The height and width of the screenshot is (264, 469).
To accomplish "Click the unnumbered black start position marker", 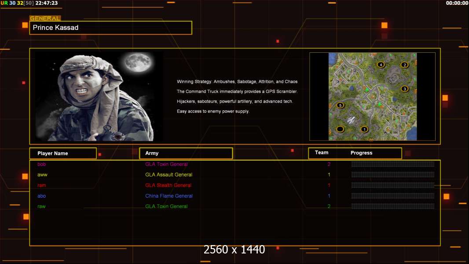I will pos(340,129).
